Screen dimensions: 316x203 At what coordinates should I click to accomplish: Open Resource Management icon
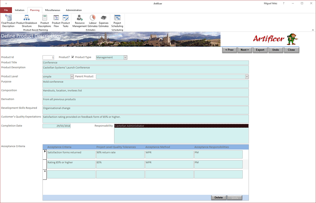pos(80,21)
